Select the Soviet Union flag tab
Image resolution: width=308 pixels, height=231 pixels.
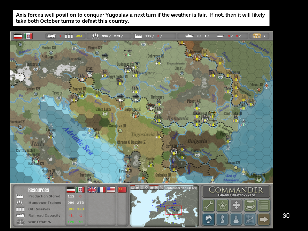(x=122, y=190)
